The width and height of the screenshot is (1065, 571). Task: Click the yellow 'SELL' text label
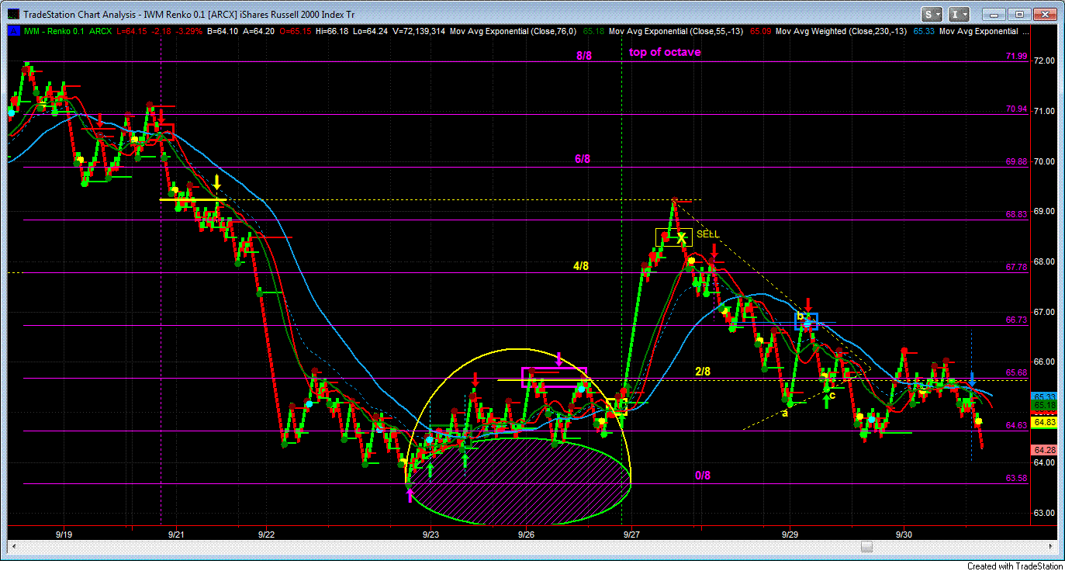click(x=707, y=234)
